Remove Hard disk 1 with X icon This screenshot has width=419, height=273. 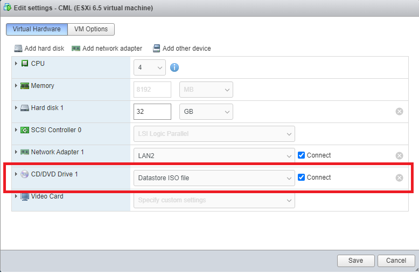(399, 112)
